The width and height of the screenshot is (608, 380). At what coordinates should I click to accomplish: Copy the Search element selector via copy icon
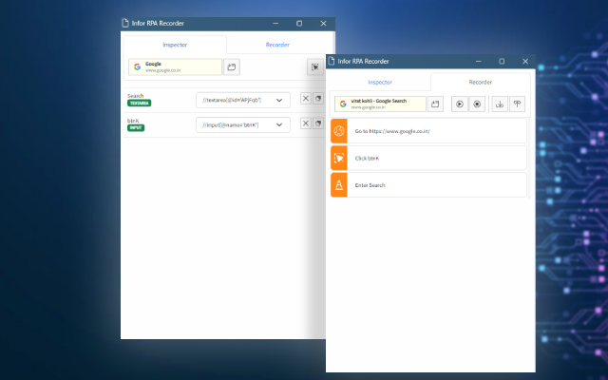pyautogui.click(x=318, y=99)
